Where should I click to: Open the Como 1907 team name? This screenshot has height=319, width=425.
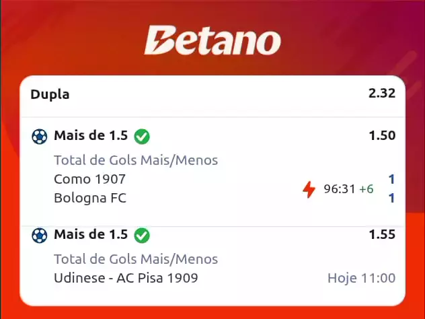89,179
